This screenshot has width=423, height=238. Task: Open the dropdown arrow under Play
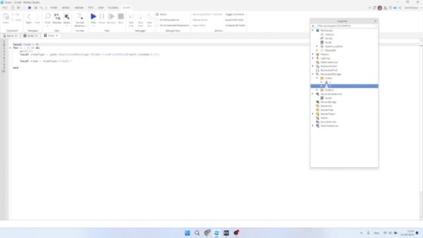[93, 26]
